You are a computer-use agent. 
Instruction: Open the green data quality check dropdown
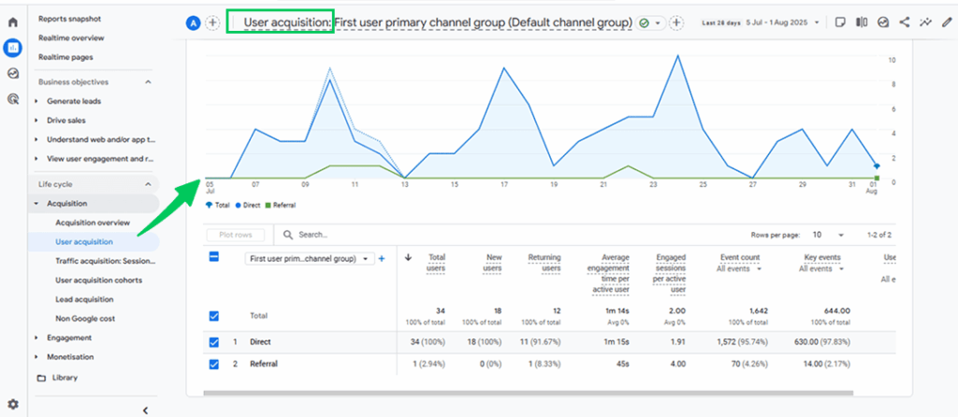651,23
